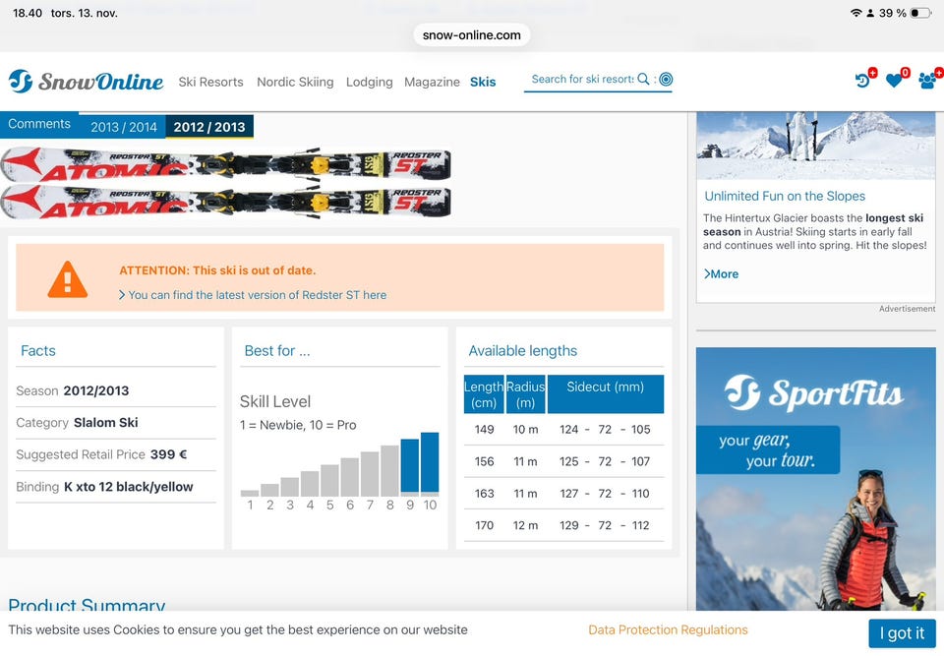Open the community group icon
The height and width of the screenshot is (656, 944).
coord(927,80)
